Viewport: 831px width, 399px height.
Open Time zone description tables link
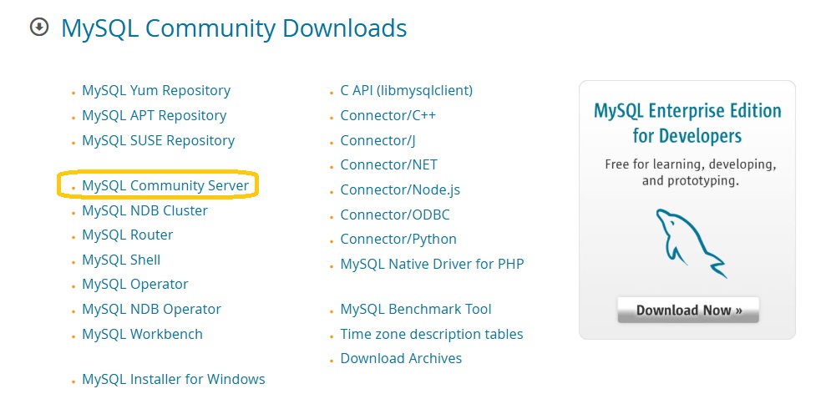pos(432,335)
